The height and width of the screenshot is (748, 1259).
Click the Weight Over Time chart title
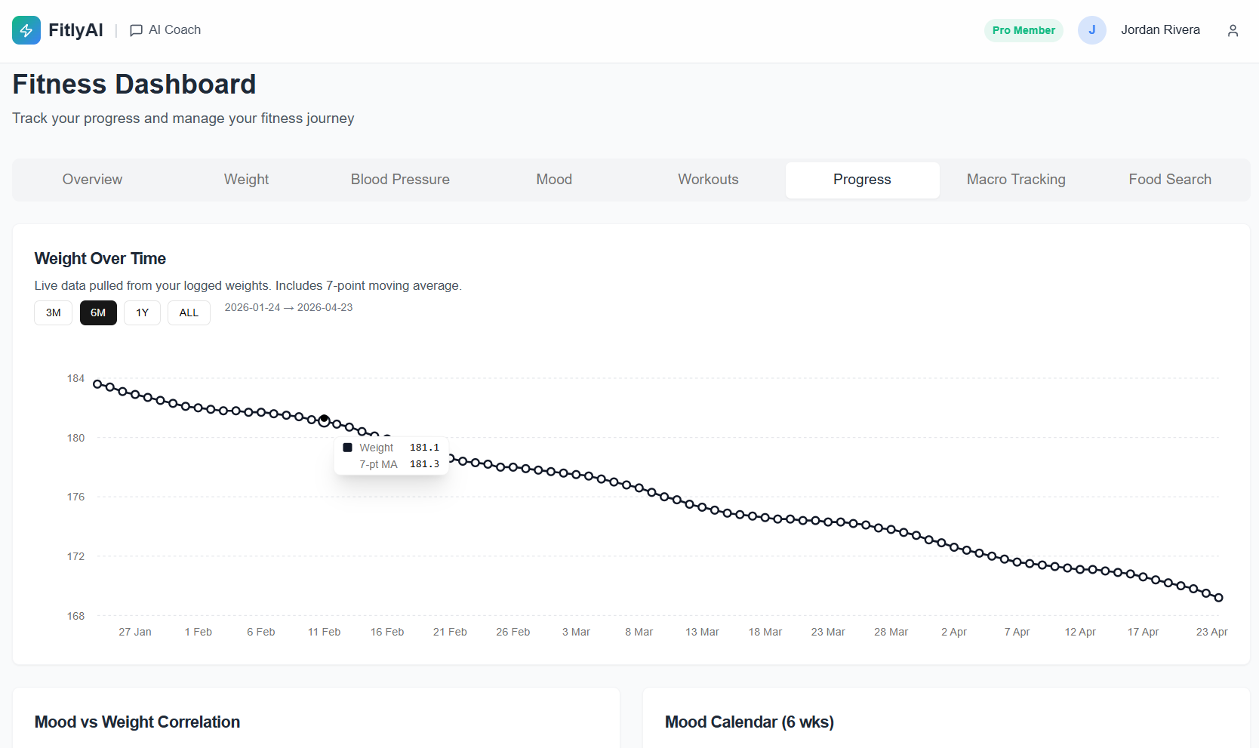100,259
